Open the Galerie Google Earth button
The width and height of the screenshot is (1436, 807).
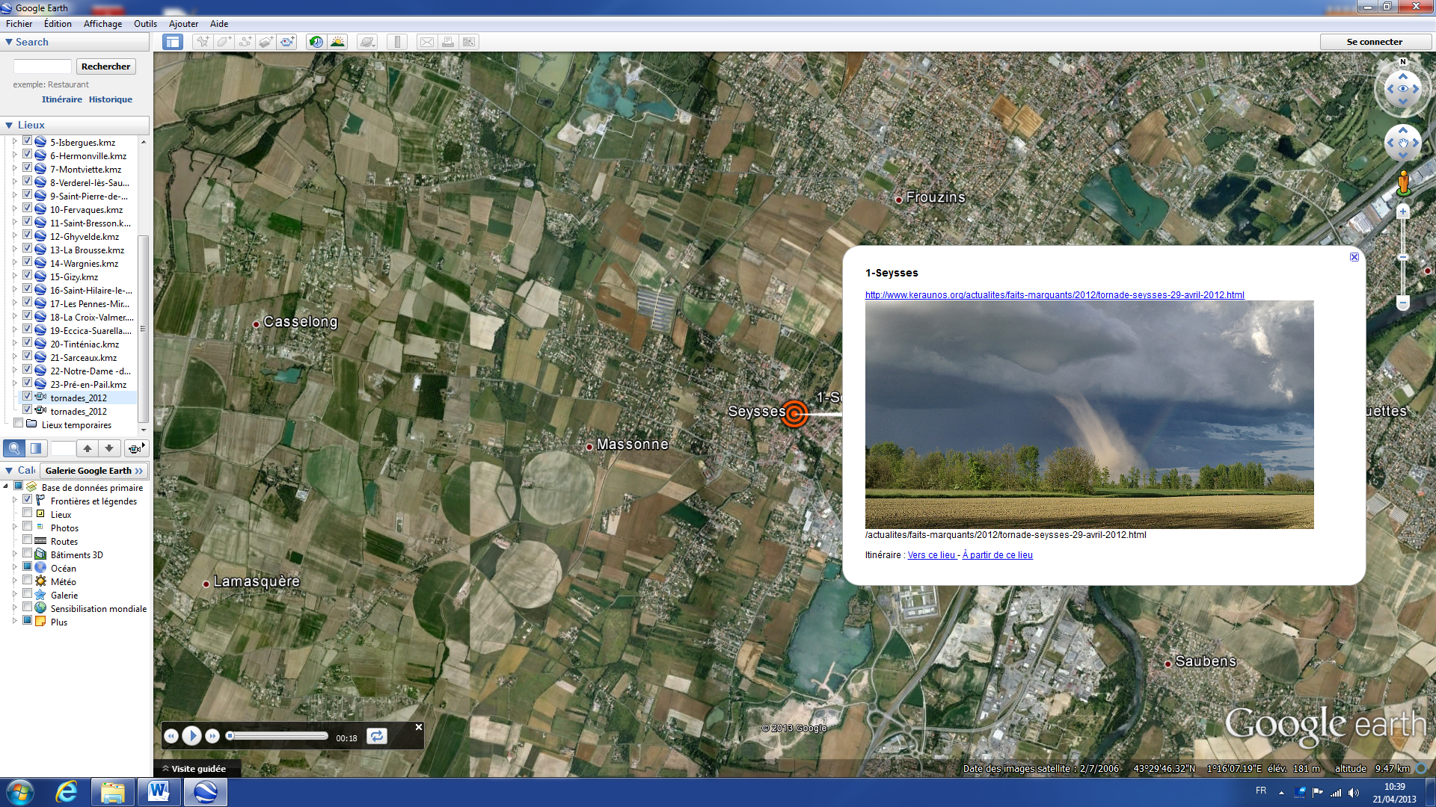(x=93, y=471)
